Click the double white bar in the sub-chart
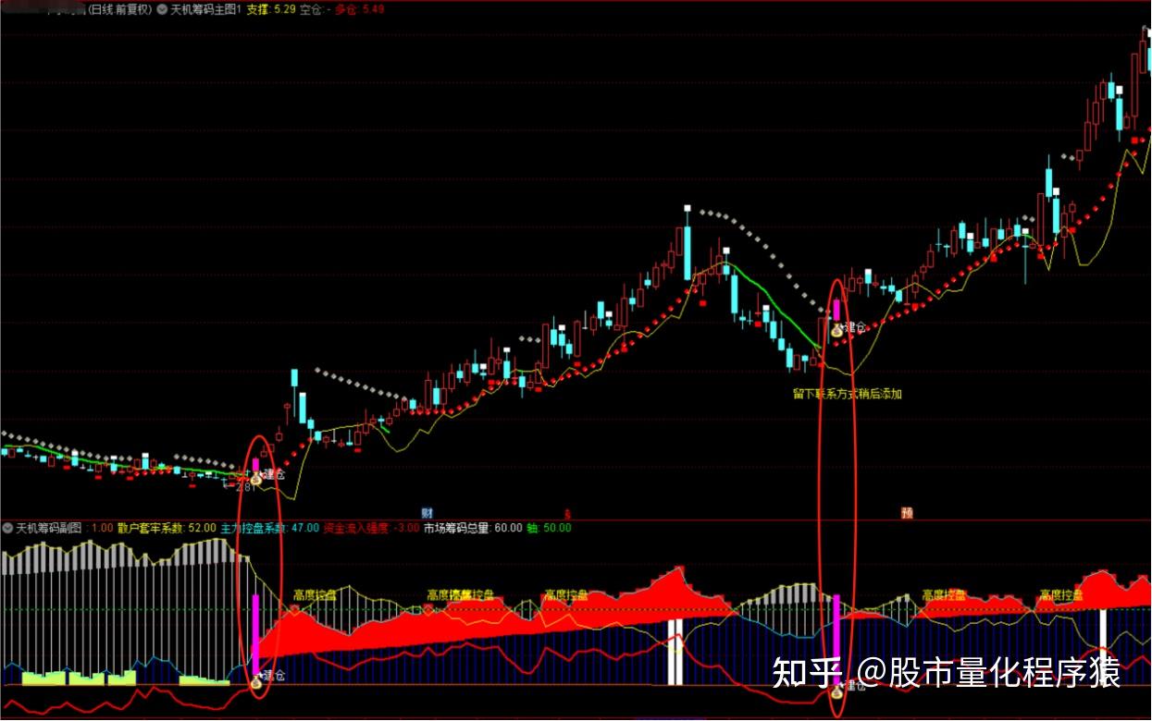Viewport: 1152px width, 721px height. point(676,652)
